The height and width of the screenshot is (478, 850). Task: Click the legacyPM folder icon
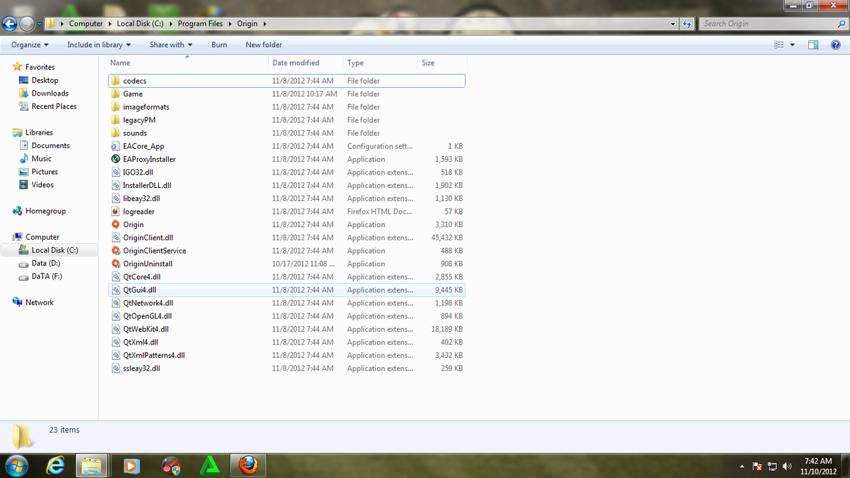[x=116, y=120]
